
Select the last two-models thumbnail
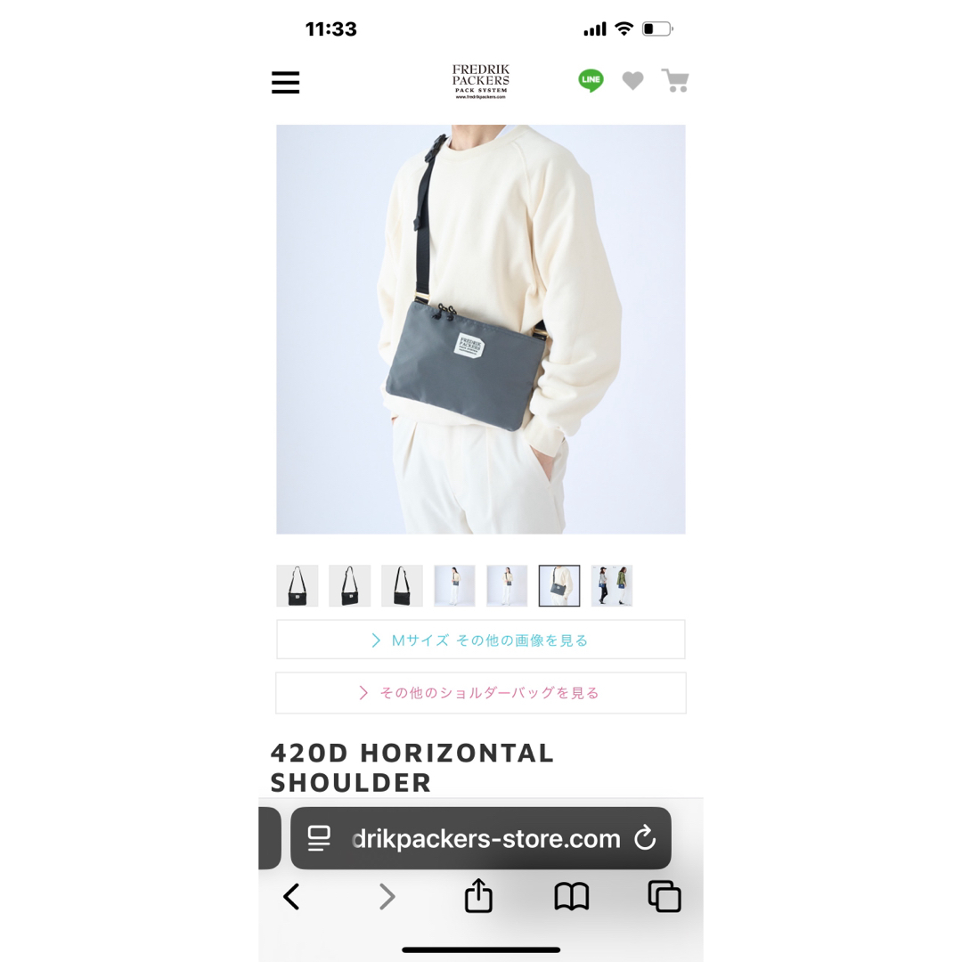point(612,586)
